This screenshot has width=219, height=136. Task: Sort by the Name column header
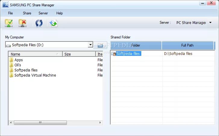[35, 54]
